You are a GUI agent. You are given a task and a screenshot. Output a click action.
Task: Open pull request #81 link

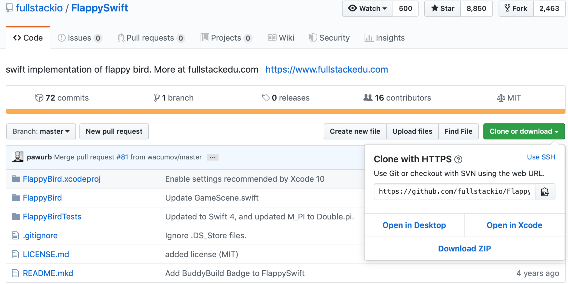pyautogui.click(x=122, y=157)
